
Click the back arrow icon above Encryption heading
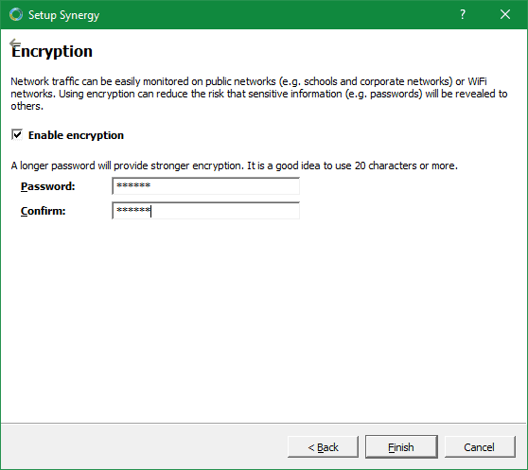(x=14, y=43)
